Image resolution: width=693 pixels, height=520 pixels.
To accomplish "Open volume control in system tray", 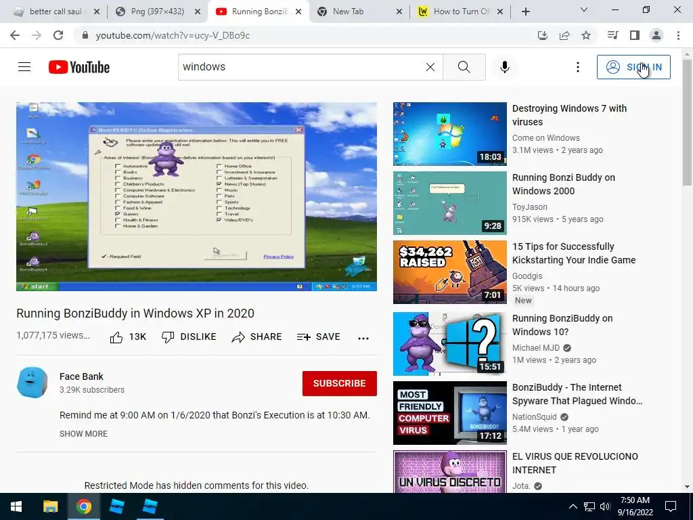I will (x=605, y=506).
